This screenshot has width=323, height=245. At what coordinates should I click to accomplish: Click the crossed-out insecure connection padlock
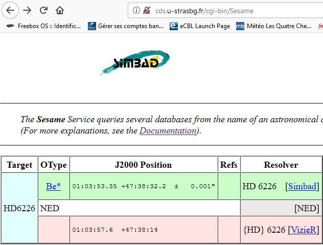[x=147, y=10]
